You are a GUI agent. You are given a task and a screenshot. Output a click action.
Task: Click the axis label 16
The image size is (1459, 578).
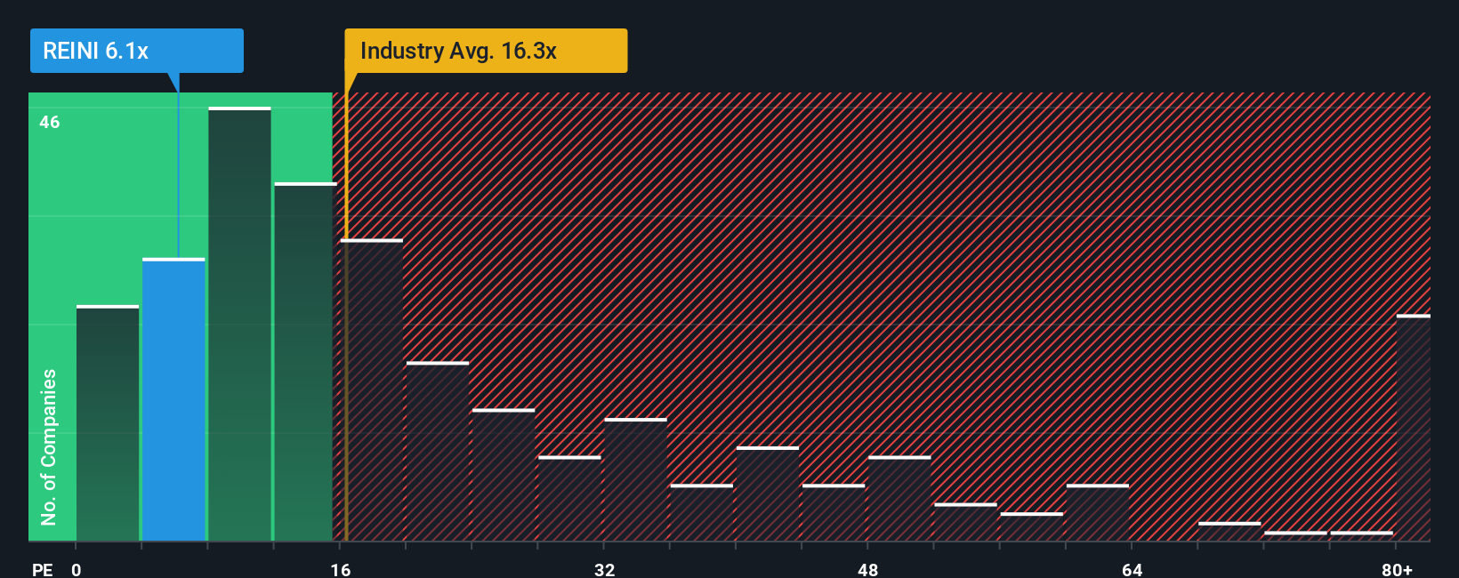(x=341, y=569)
